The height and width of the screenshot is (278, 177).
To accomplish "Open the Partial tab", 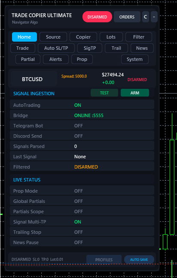I will [28, 59].
